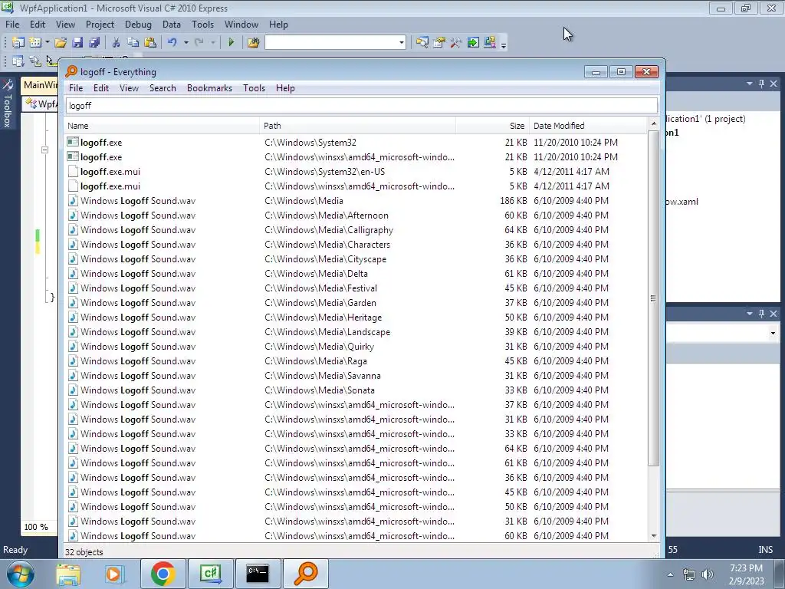Click the path C:\Windows\Media\Heritage
Viewport: 785px width, 589px height.
323,318
